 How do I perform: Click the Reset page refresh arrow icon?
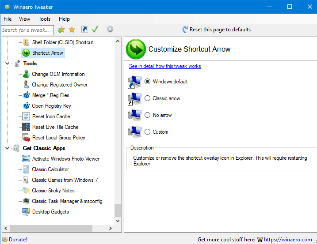click(185, 30)
